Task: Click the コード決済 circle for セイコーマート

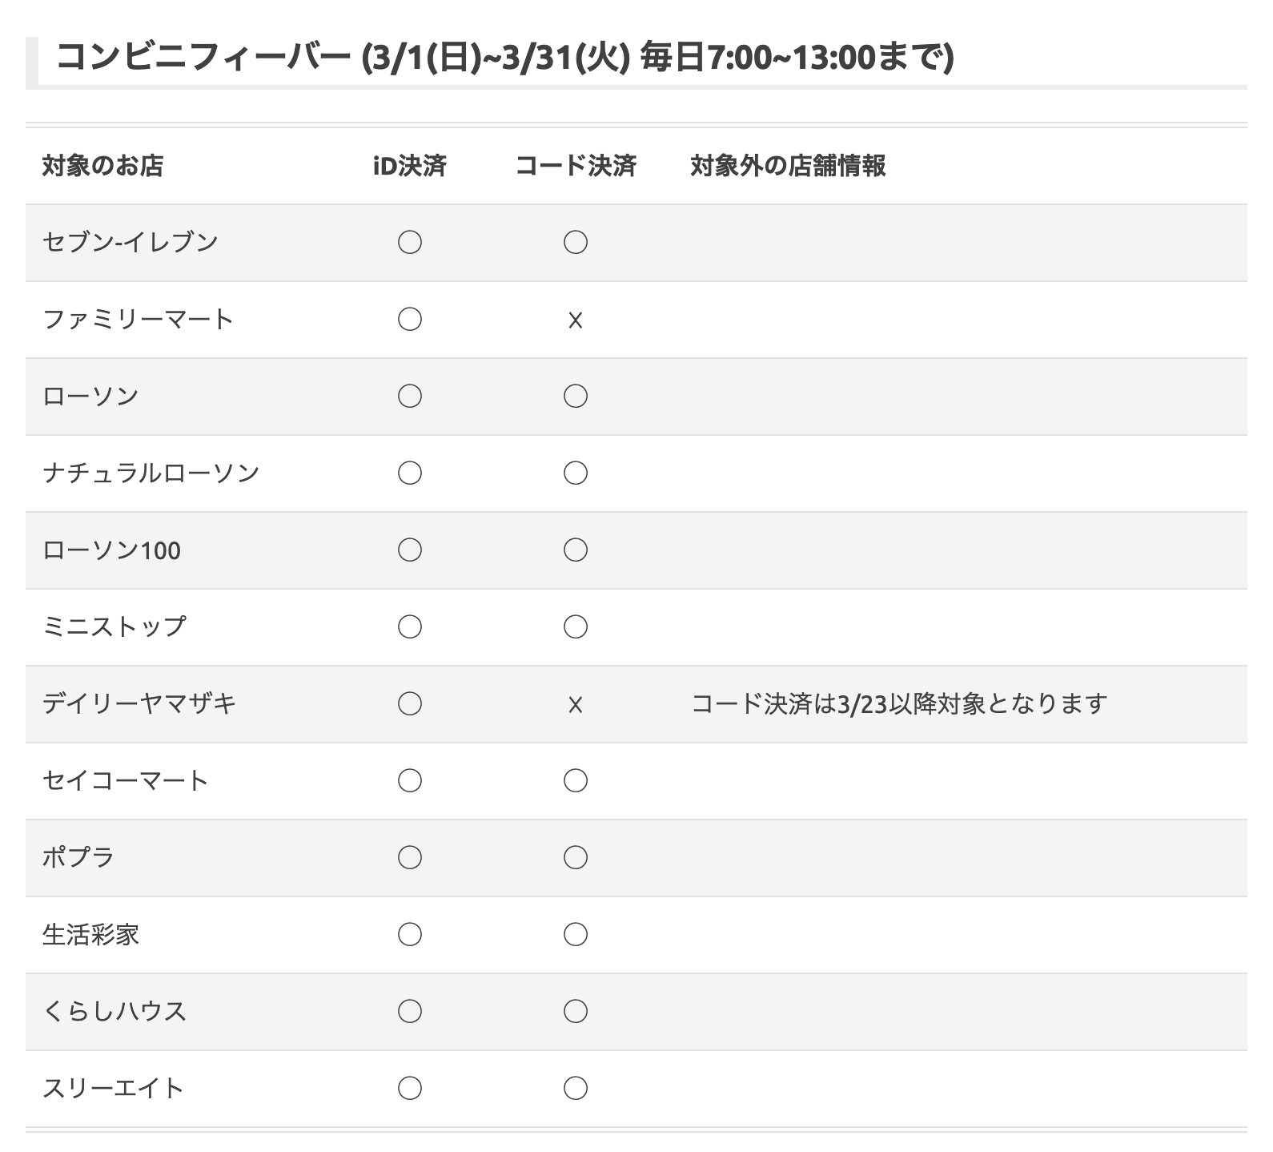Action: (x=576, y=780)
